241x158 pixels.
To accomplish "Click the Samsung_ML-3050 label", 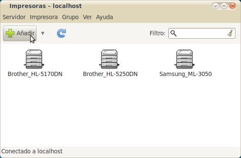I will (x=185, y=74).
